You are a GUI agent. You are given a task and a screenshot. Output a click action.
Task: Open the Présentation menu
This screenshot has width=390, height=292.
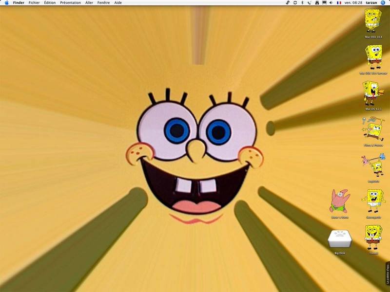click(70, 3)
